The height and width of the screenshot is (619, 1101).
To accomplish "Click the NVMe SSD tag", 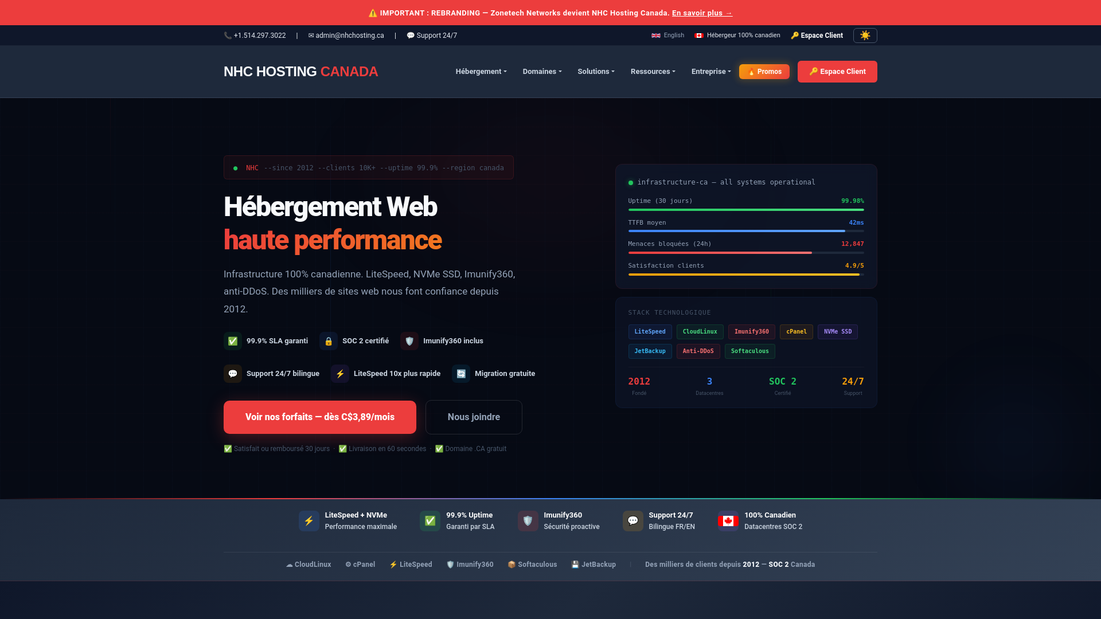I will click(837, 332).
